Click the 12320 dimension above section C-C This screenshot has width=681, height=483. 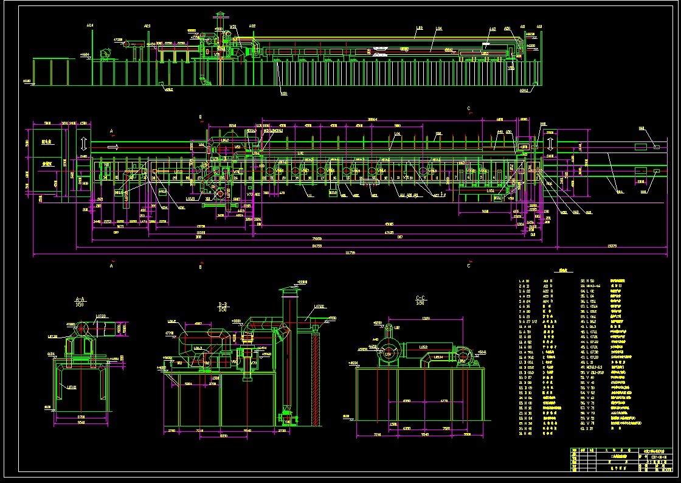[x=426, y=318]
